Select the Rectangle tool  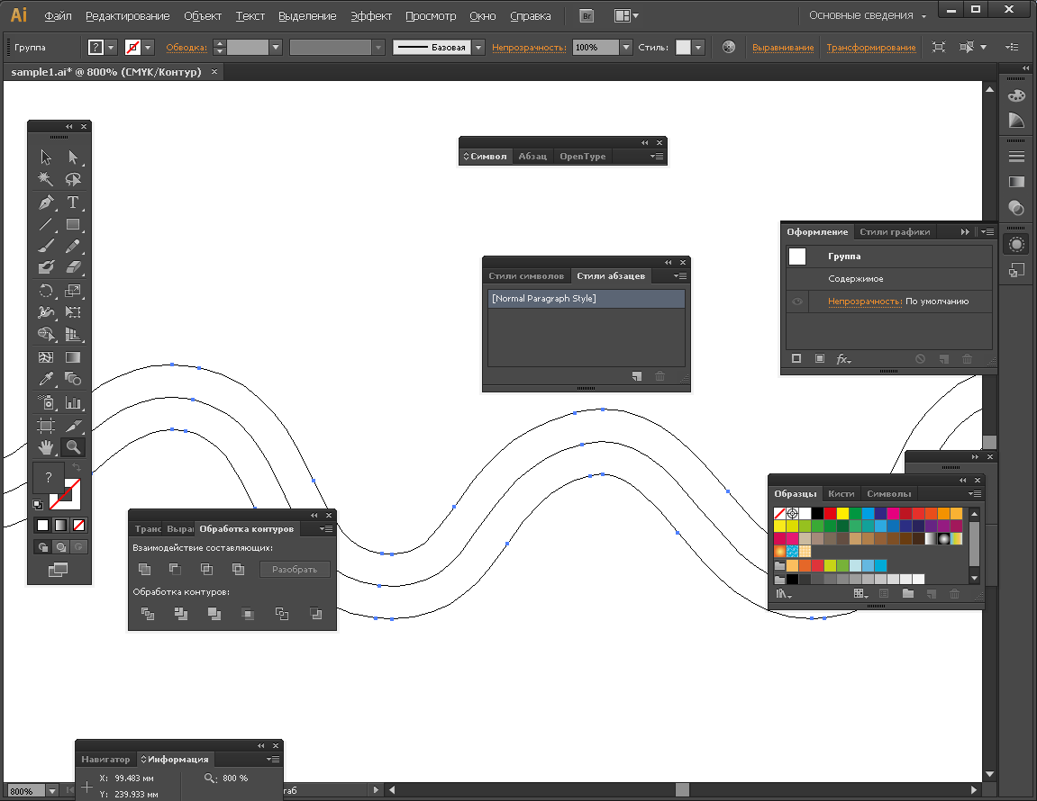click(x=73, y=224)
